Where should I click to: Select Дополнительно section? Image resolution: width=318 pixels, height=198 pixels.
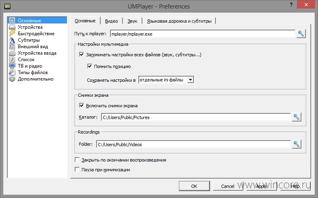(37, 79)
